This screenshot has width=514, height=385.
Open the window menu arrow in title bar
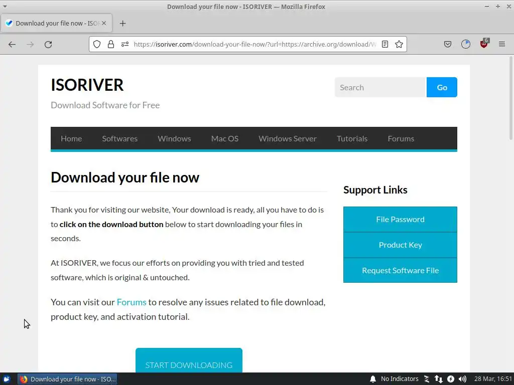[x=5, y=7]
